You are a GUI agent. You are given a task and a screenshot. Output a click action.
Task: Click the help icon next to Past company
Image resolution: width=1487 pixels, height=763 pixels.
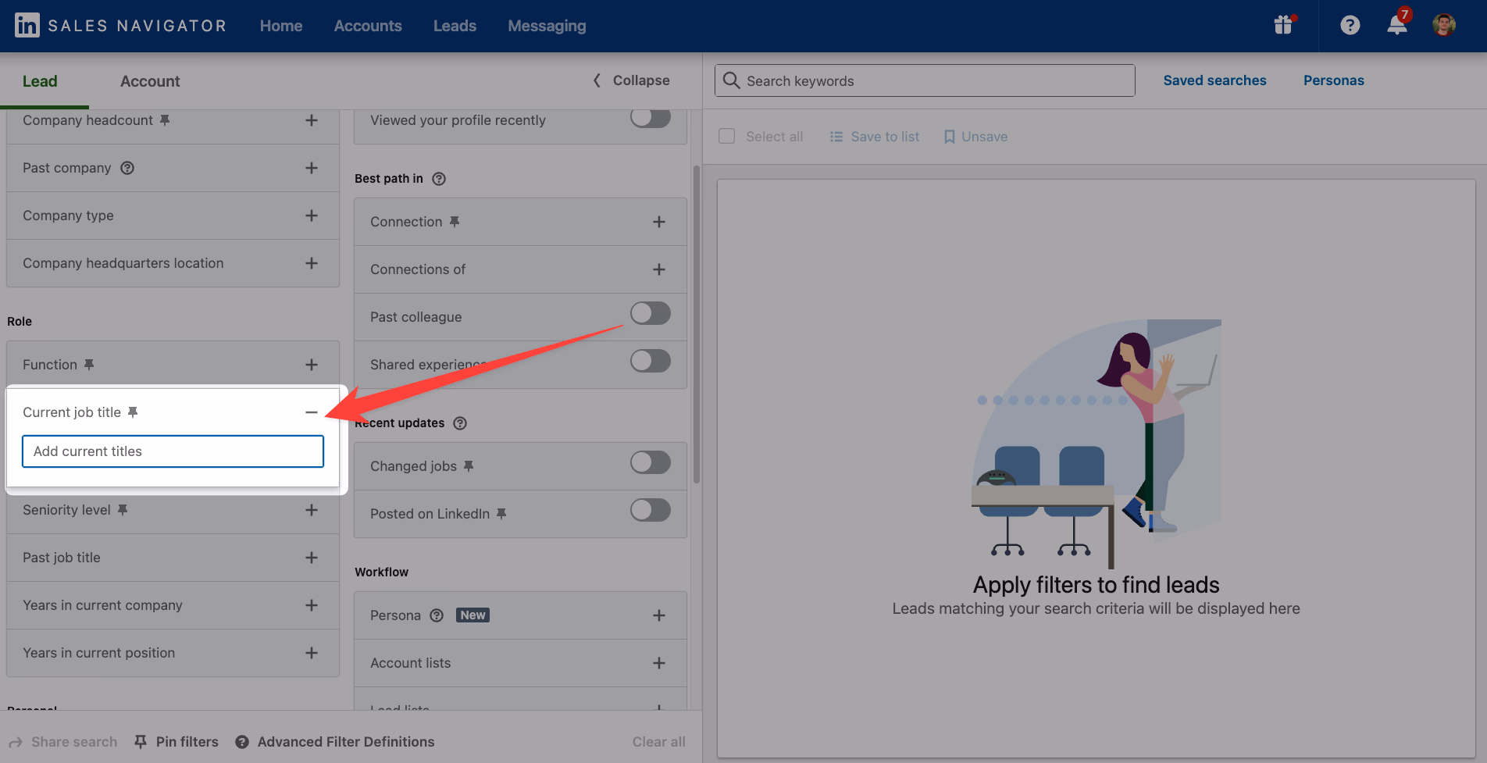pyautogui.click(x=127, y=168)
